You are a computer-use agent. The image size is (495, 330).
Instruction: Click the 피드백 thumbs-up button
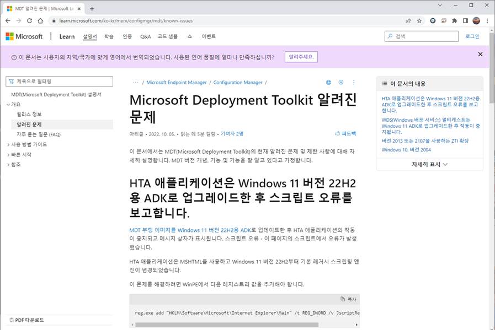coord(345,134)
